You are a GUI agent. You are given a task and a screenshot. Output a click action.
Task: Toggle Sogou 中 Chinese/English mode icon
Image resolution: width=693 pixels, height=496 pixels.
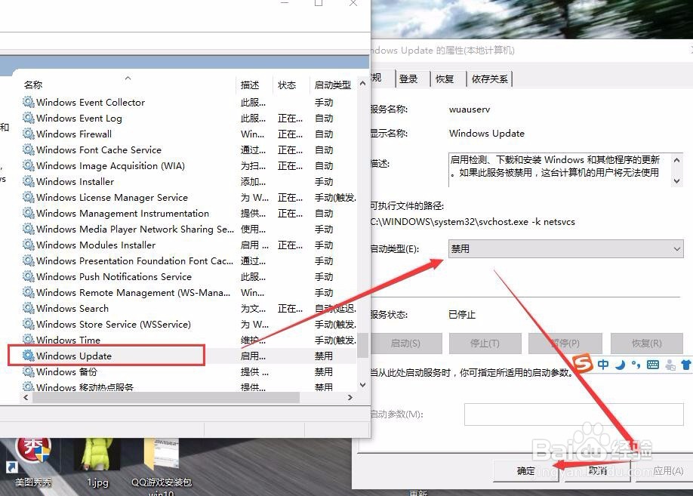[603, 365]
